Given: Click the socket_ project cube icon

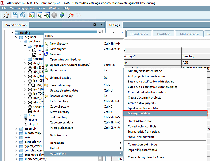Looking at the screenshot, I should [30, 107].
